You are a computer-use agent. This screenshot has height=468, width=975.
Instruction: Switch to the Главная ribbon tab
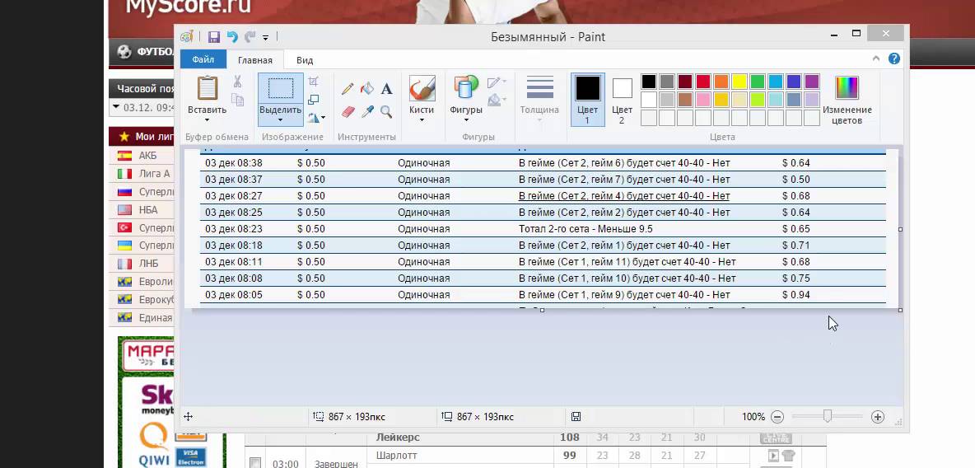coord(255,60)
